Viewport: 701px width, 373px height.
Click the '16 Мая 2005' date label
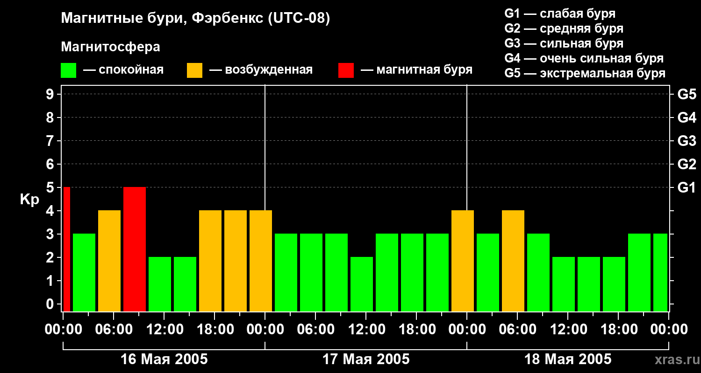tap(164, 359)
